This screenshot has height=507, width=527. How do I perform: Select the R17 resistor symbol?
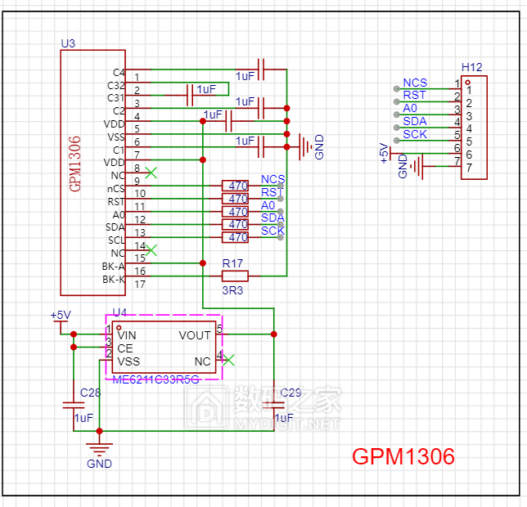pos(235,276)
